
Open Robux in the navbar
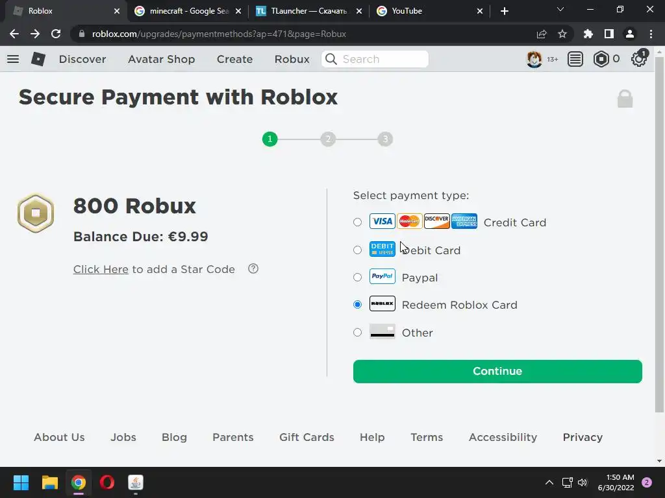tap(292, 59)
